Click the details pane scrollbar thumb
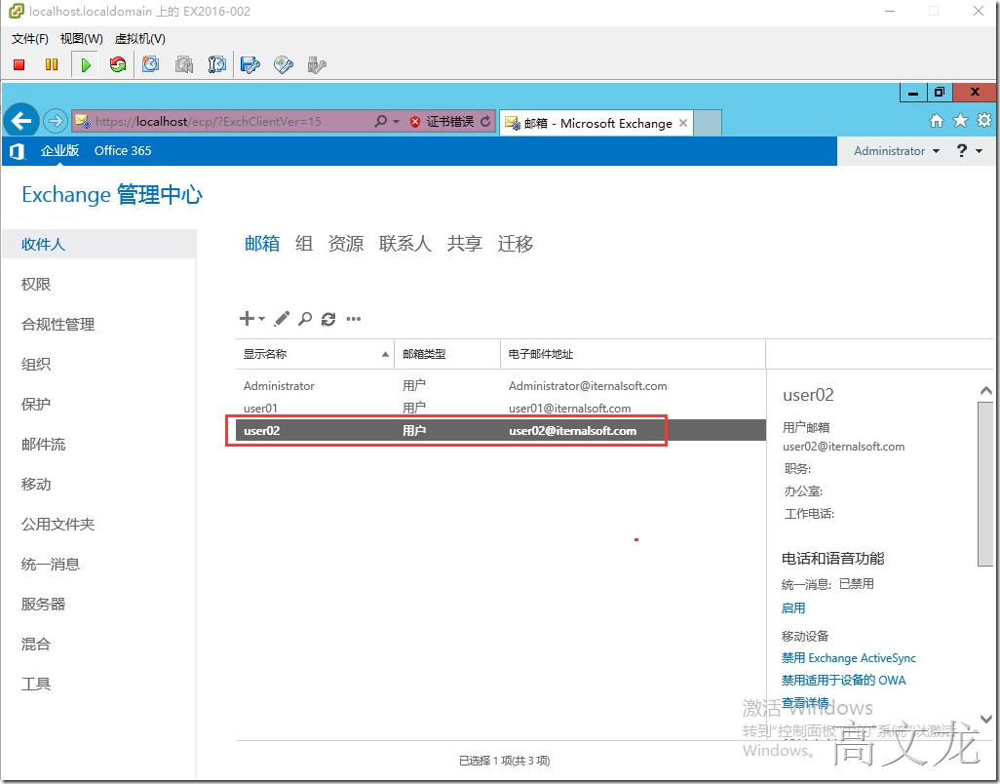The width and height of the screenshot is (1000, 784). click(985, 484)
